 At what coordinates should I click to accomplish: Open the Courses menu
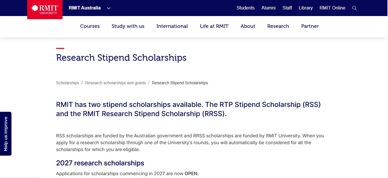[90, 26]
